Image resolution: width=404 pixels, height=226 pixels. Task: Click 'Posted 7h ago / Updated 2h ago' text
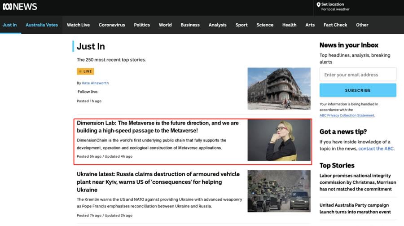click(x=105, y=215)
